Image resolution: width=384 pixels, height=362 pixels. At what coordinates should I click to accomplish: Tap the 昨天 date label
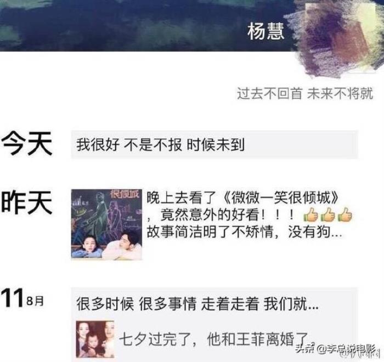[27, 202]
